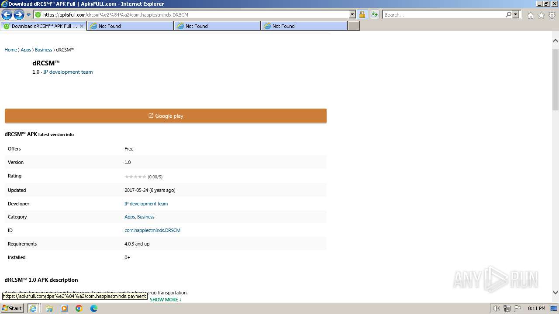Click the refresh page icon
Viewport: 559px width, 314px height.
374,15
